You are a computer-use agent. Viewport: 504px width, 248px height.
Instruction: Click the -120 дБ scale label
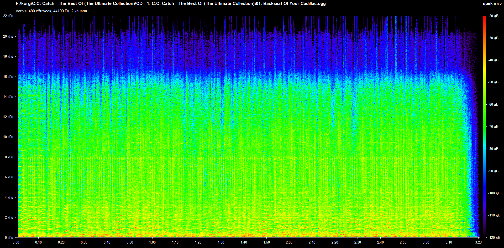(494, 237)
